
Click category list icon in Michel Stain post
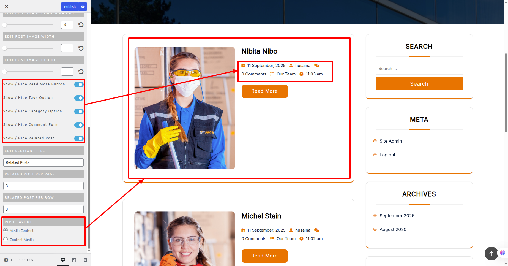(x=272, y=239)
